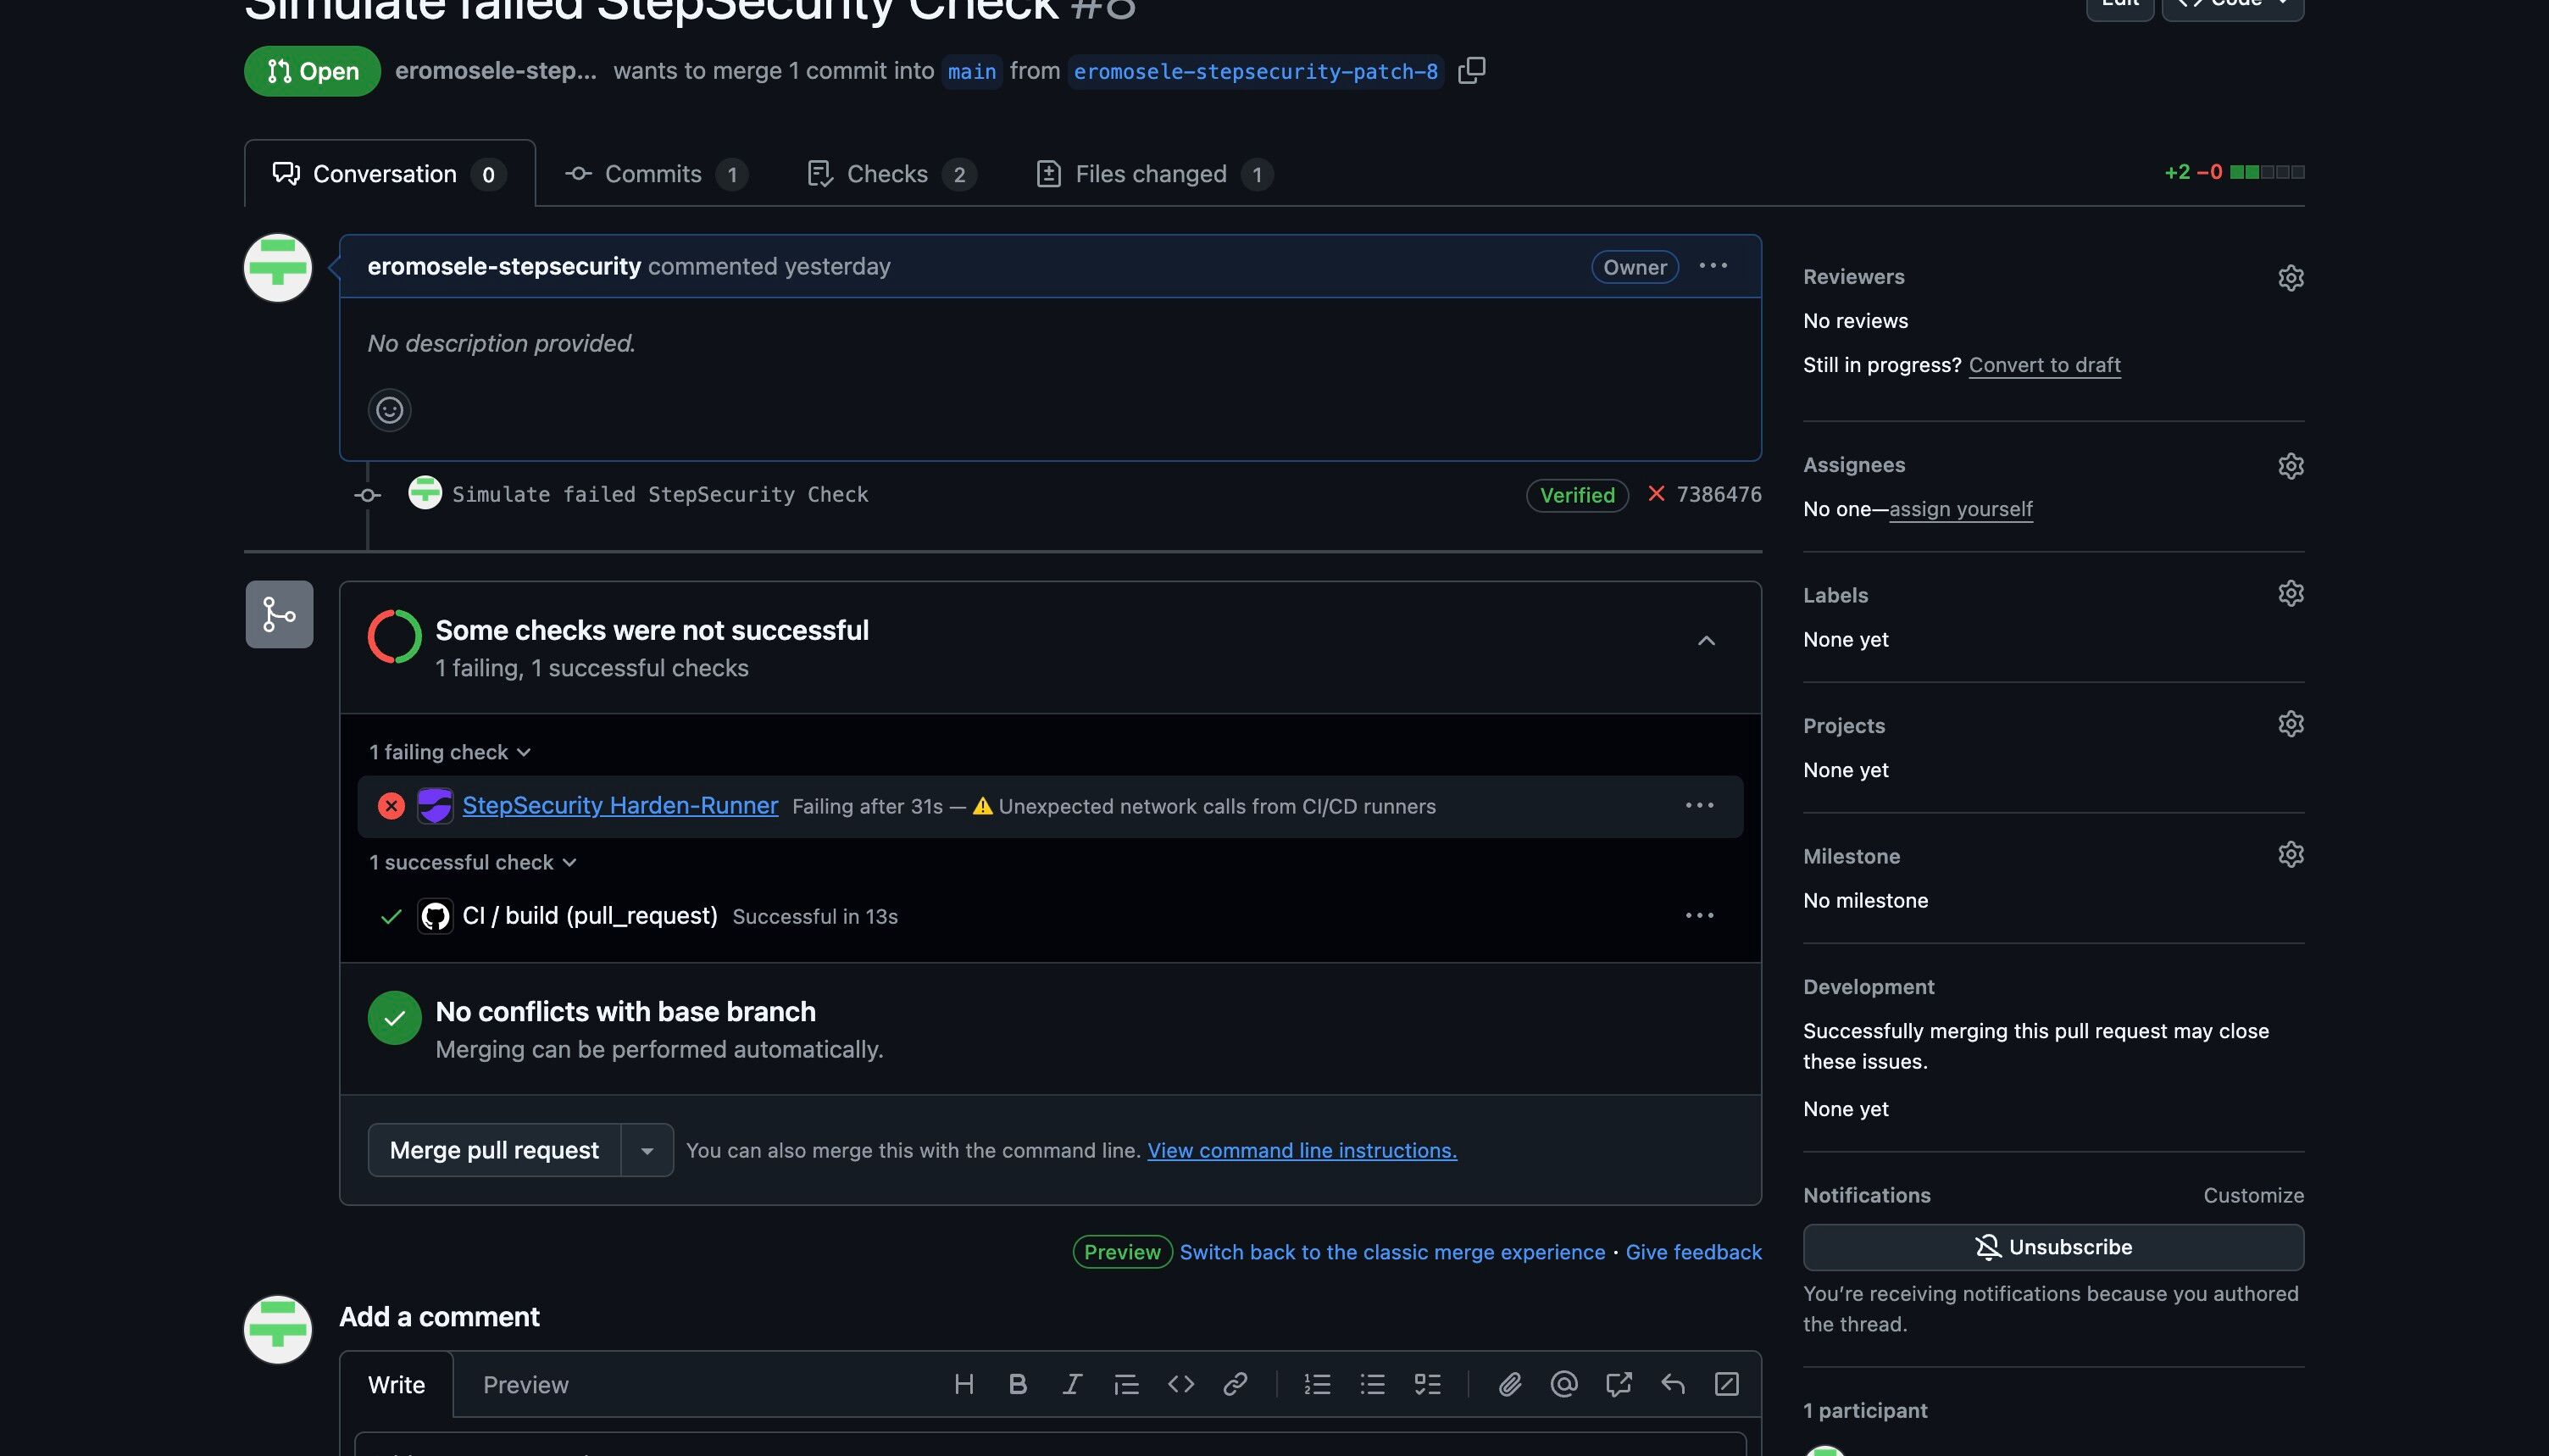Open the main base branch link
This screenshot has width=2549, height=1456.
coord(972,71)
